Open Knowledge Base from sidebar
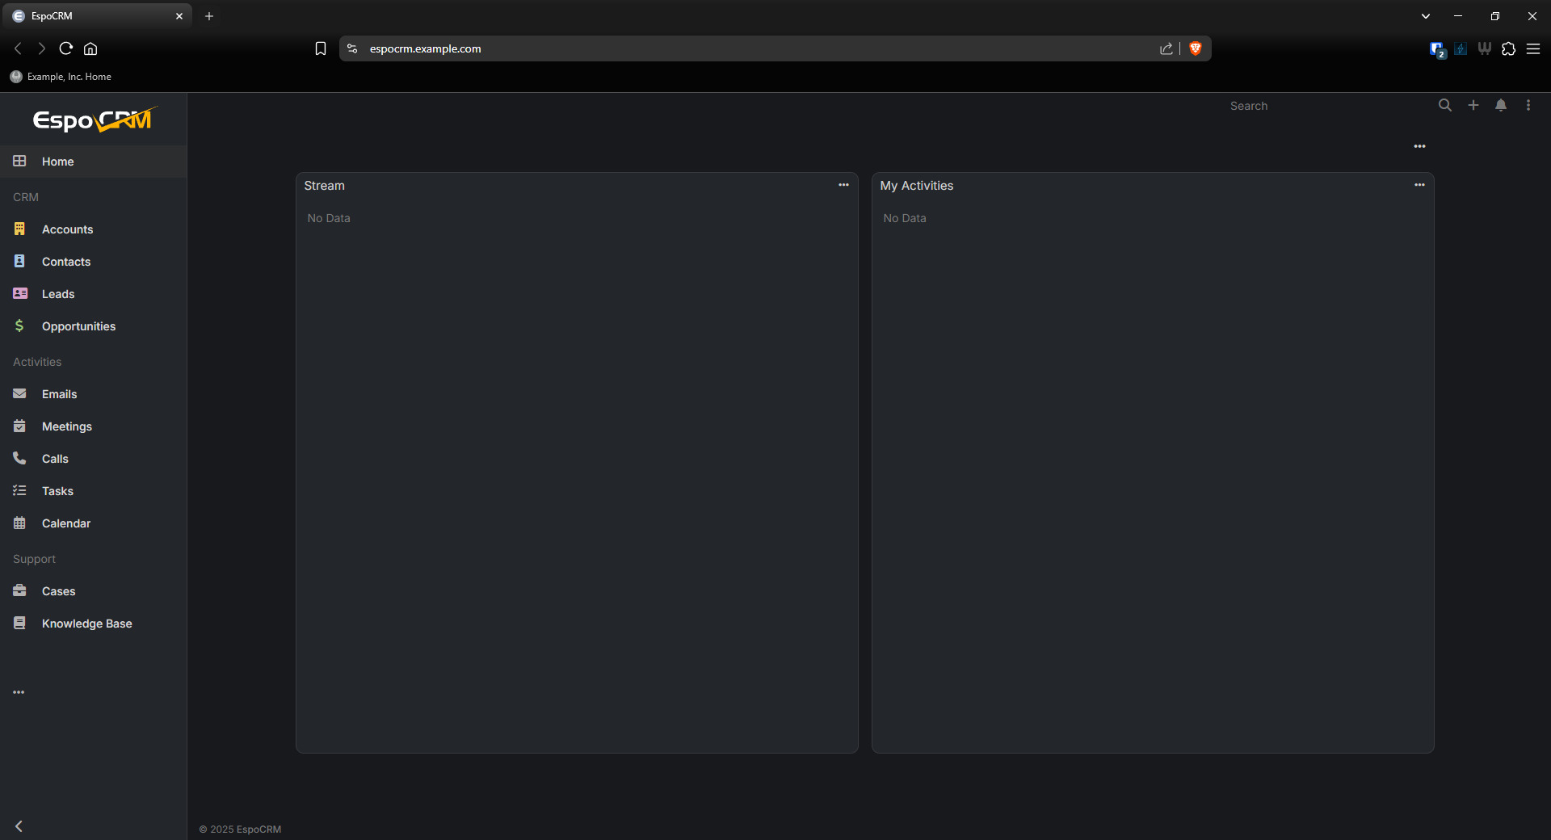1551x840 pixels. coord(86,624)
